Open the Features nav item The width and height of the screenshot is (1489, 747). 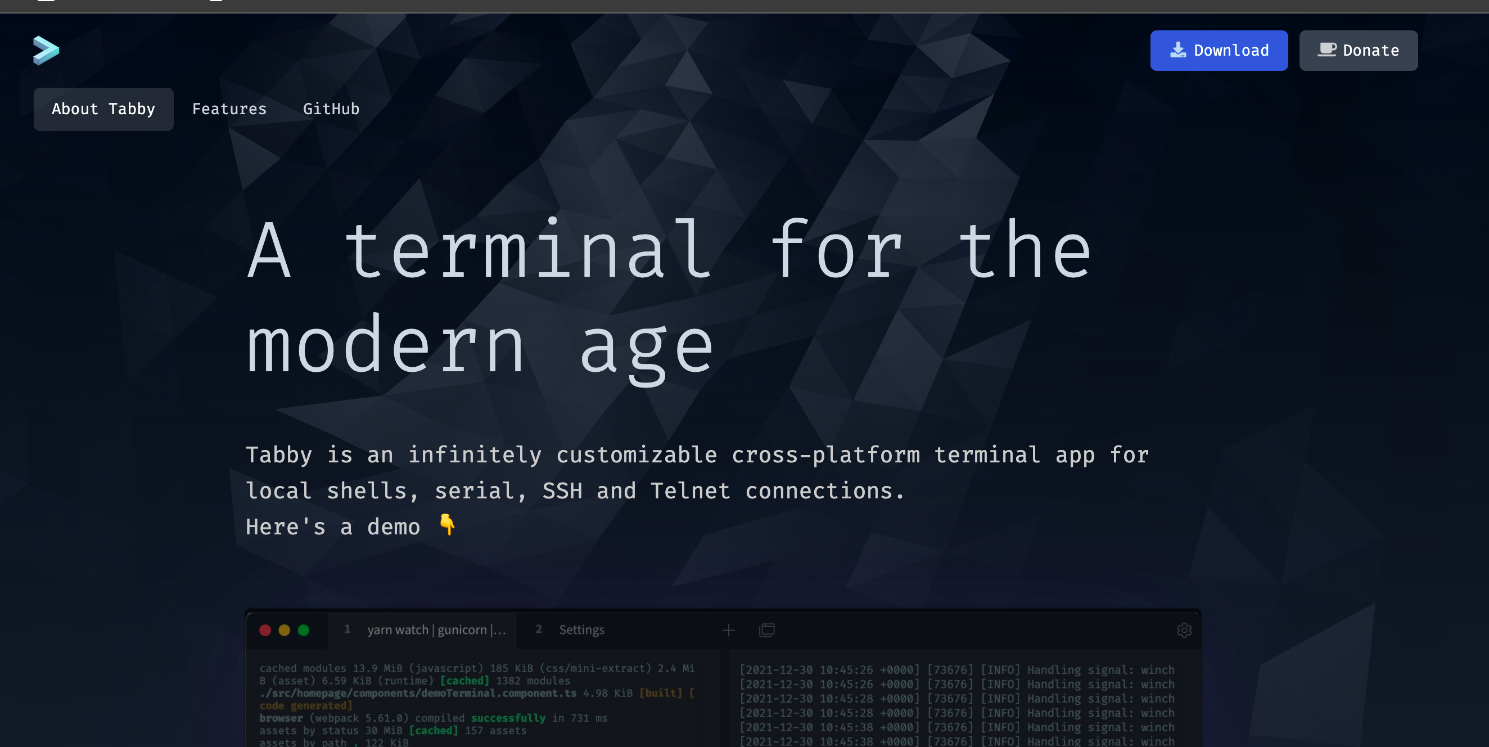229,109
